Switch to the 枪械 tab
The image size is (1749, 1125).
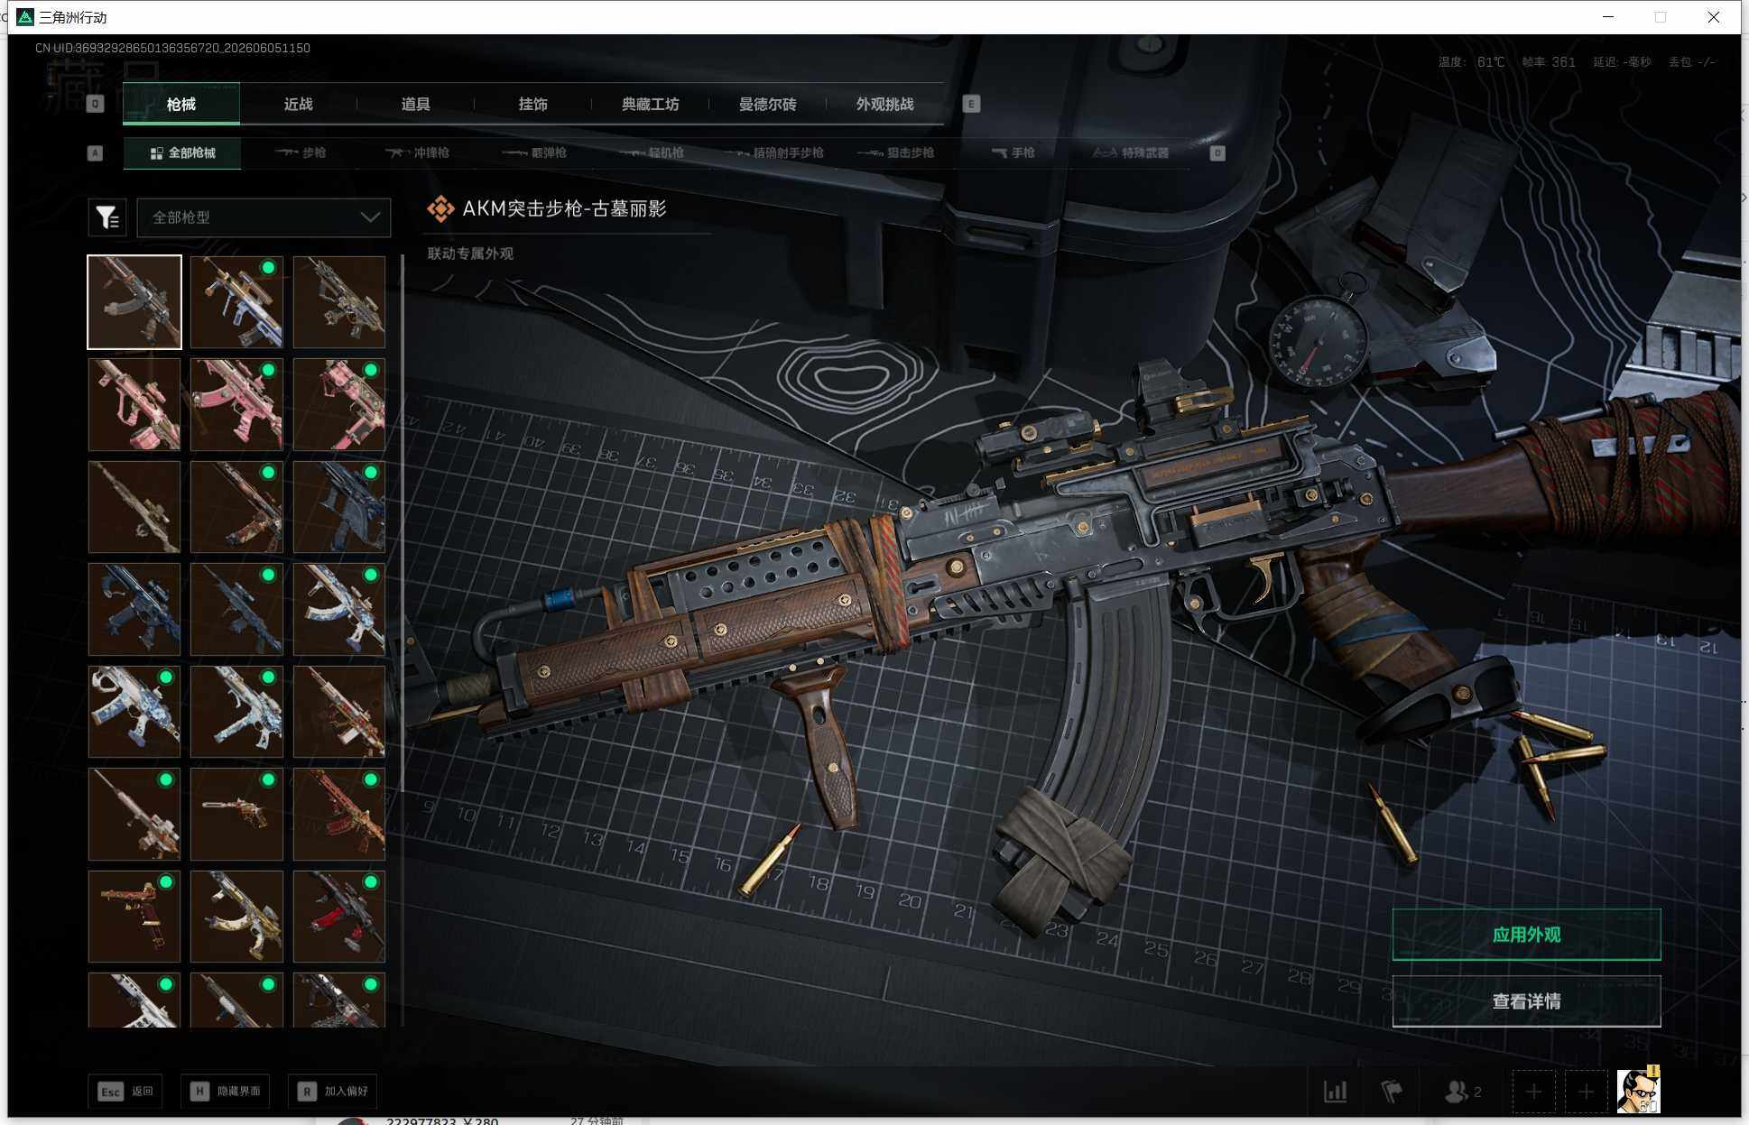point(181,104)
